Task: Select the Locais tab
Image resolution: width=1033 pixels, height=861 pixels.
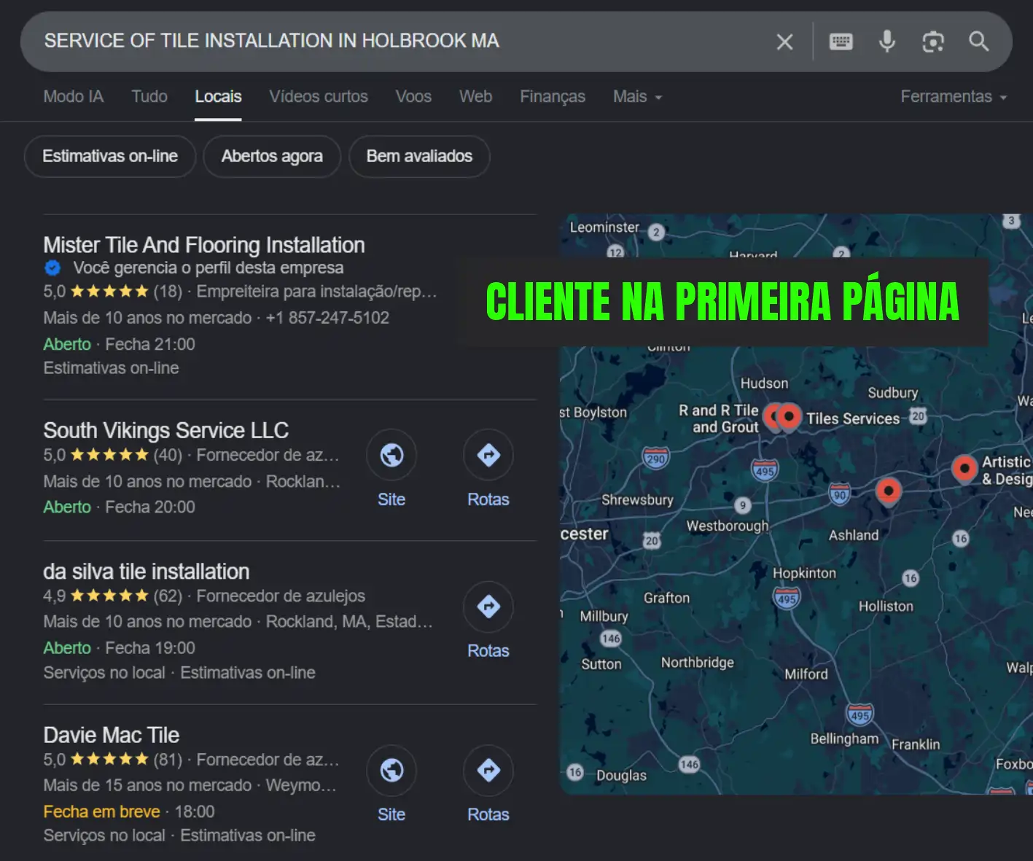Action: (218, 96)
